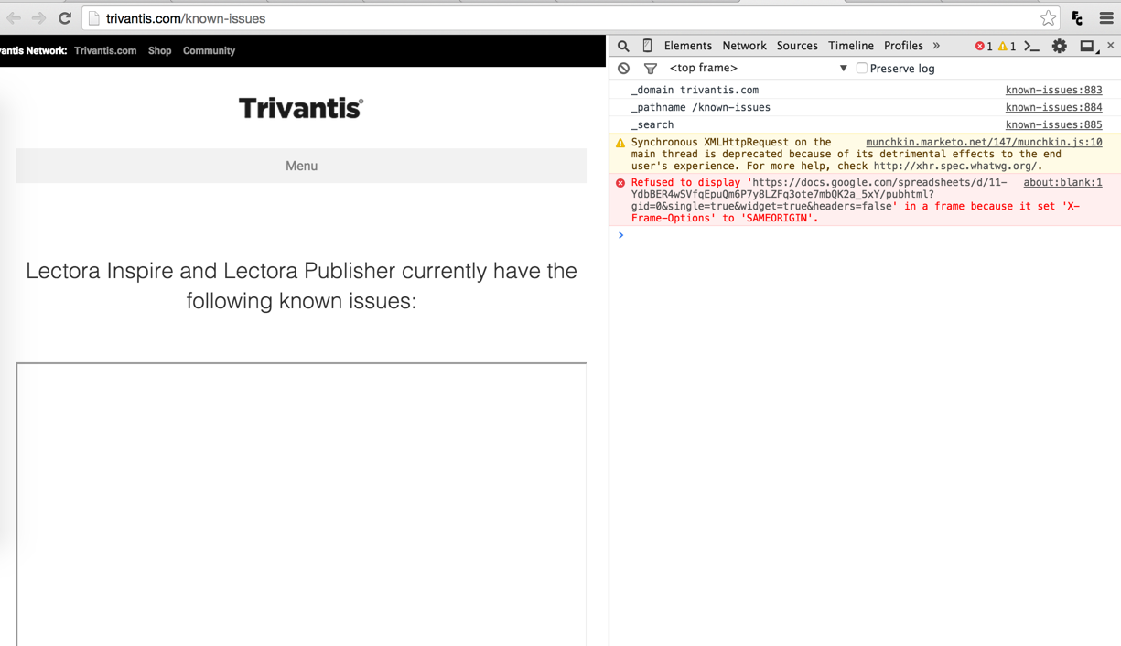Close the DevTools panel
Image resolution: width=1121 pixels, height=646 pixels.
[x=1111, y=45]
